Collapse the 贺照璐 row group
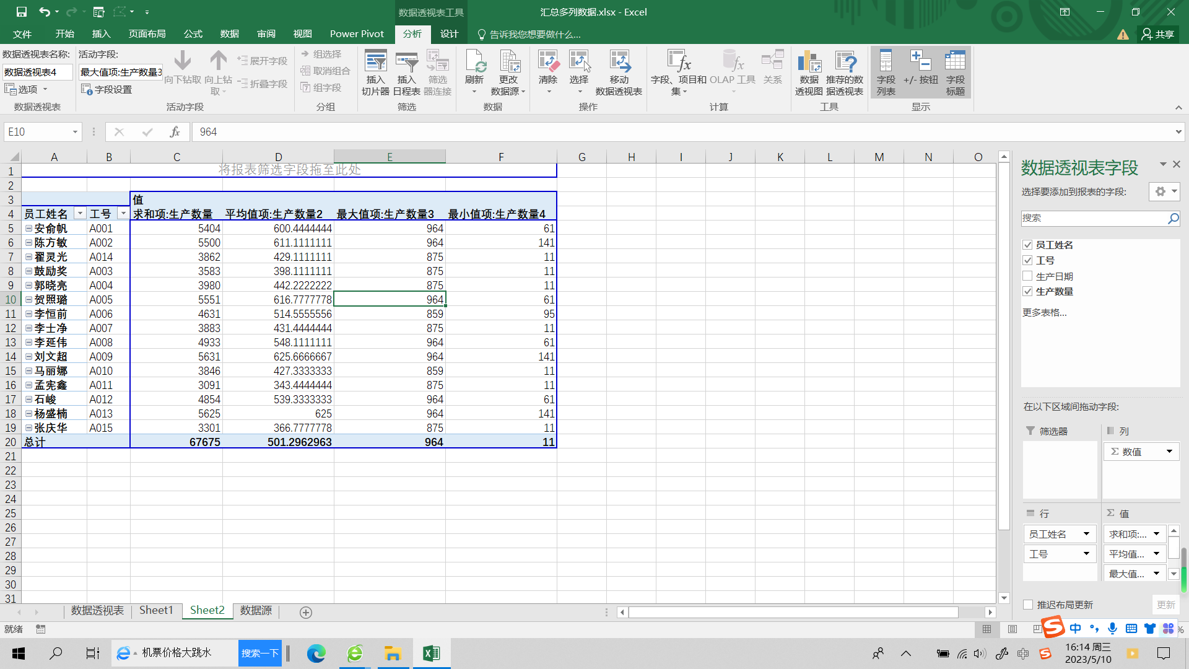 click(28, 300)
